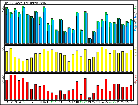Select day label 23 on the x-axis
Image resolution: width=138 pixels, height=105 pixels.
[x=98, y=102]
